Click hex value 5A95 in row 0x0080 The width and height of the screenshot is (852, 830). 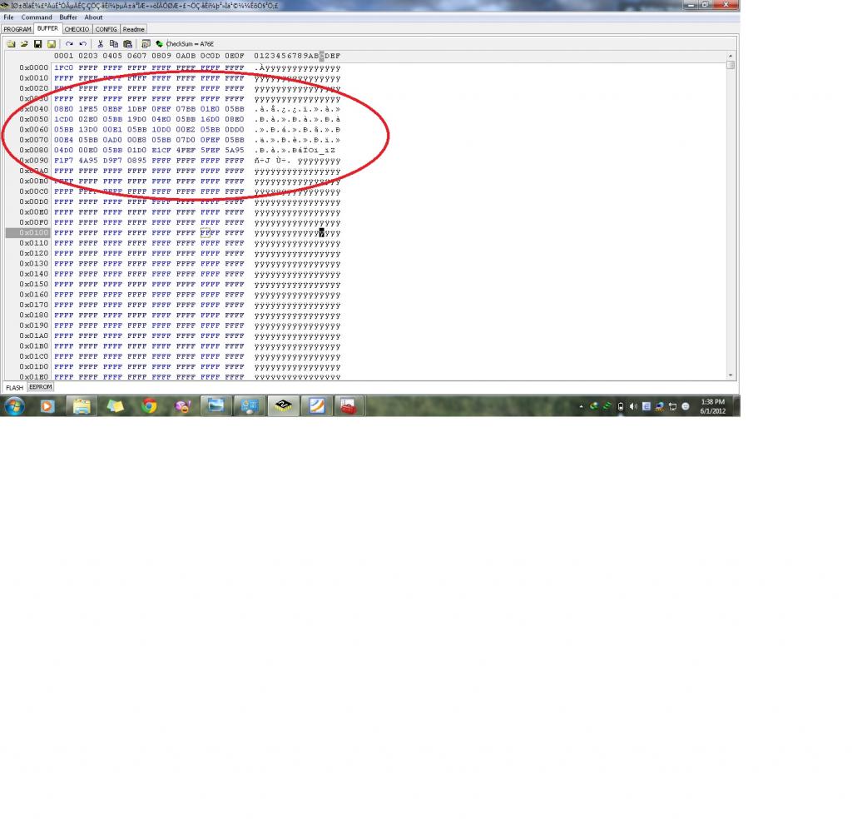235,151
